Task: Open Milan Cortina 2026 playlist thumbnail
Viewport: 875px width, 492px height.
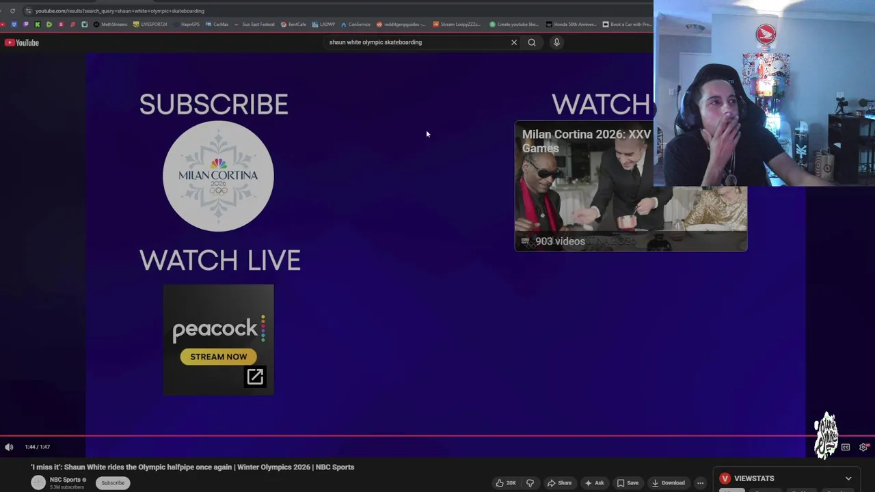Action: 630,186
